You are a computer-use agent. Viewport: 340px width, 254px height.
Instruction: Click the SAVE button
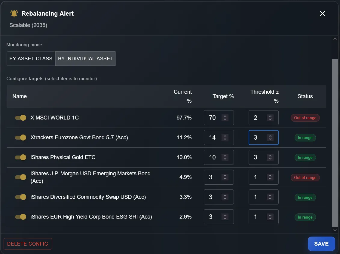pyautogui.click(x=321, y=243)
